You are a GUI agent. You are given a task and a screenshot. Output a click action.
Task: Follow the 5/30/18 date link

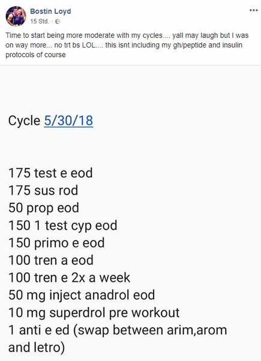click(x=68, y=120)
